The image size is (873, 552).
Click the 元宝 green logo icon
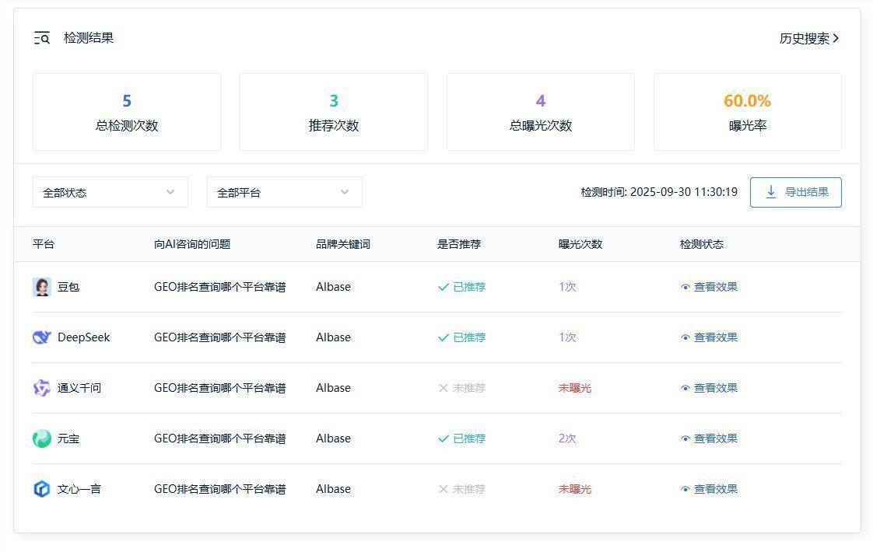42,438
